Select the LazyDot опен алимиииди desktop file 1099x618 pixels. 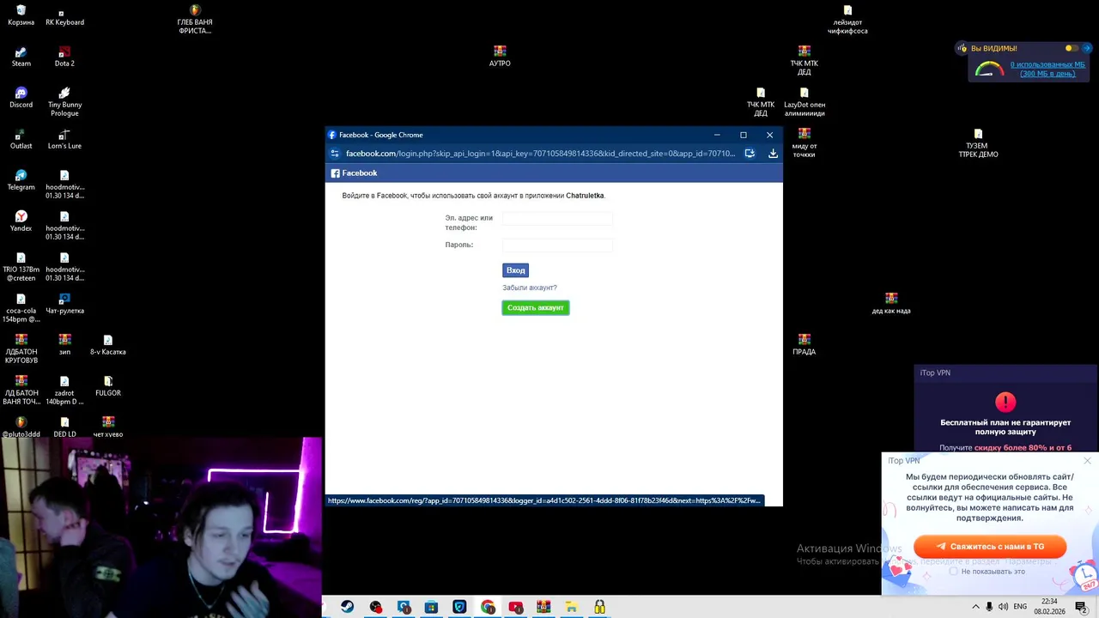coord(804,101)
